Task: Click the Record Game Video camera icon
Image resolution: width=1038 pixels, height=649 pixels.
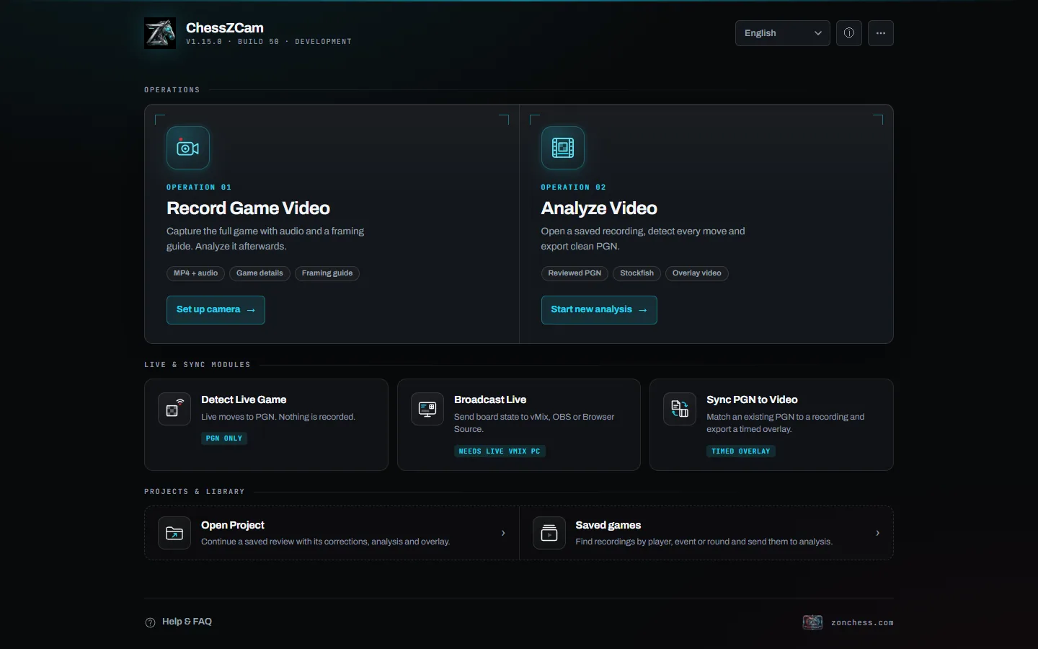Action: pyautogui.click(x=188, y=148)
